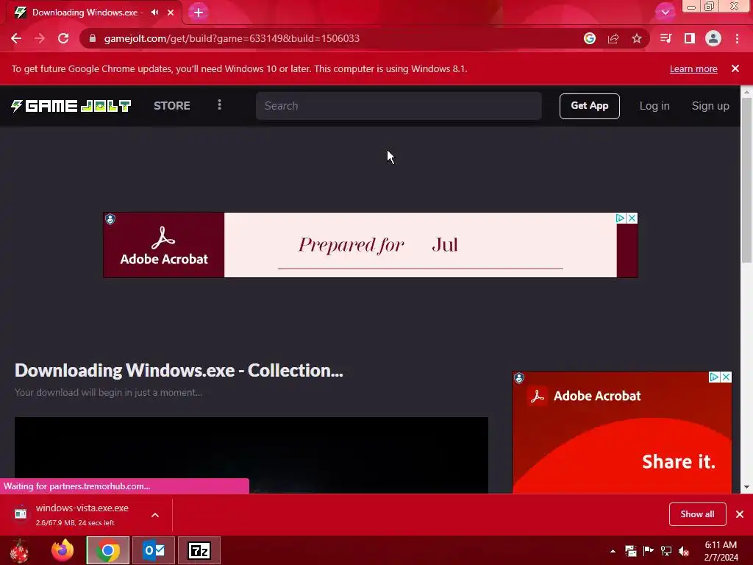Launch Firefox from taskbar
Viewport: 753px width, 565px height.
63,550
